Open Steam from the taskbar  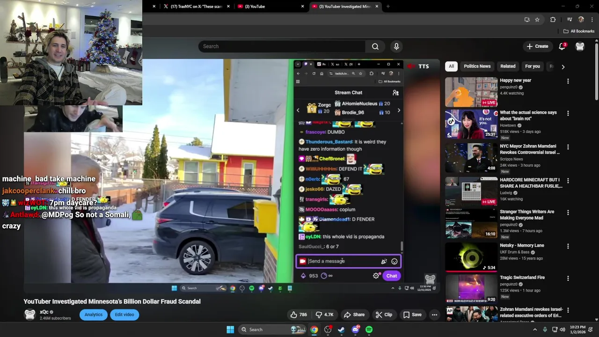point(341,330)
